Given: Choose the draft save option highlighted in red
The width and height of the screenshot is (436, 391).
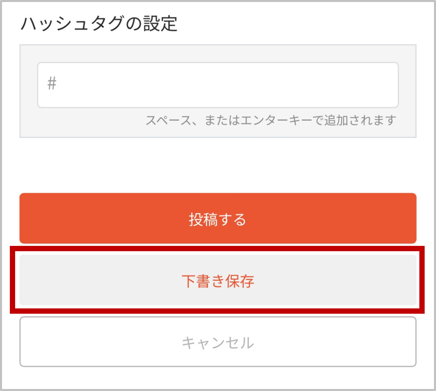Looking at the screenshot, I should 218,280.
